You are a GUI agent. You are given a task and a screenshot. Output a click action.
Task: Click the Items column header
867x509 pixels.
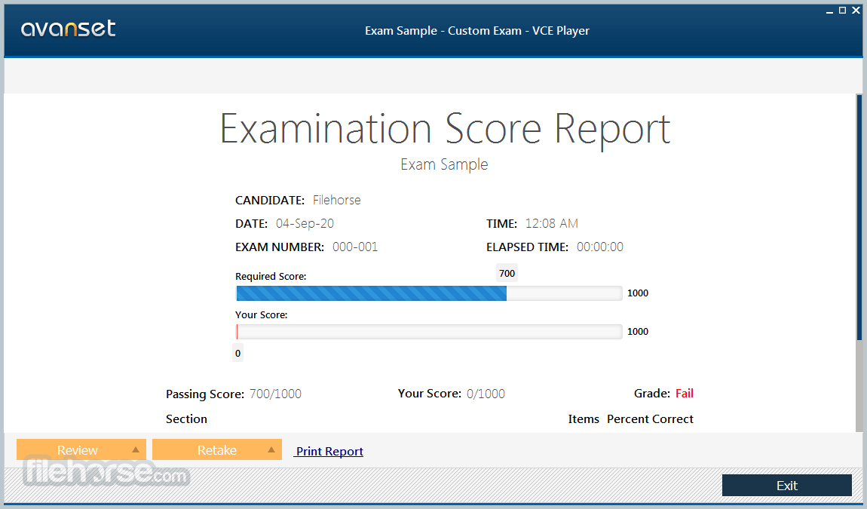[x=584, y=419]
